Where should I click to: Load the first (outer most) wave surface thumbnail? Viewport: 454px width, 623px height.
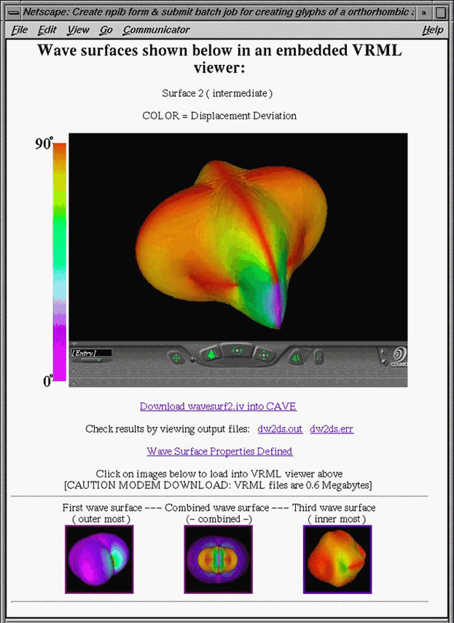click(x=99, y=560)
